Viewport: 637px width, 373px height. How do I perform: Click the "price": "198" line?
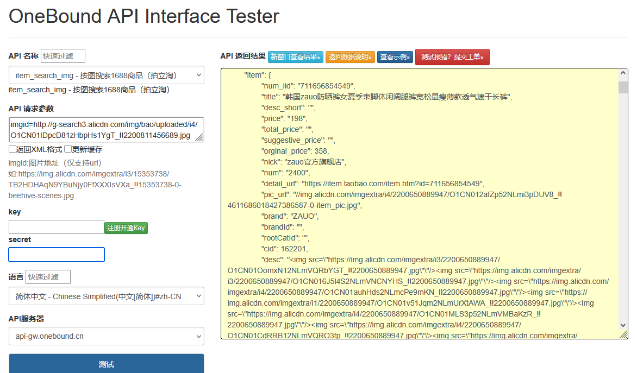pyautogui.click(x=284, y=118)
